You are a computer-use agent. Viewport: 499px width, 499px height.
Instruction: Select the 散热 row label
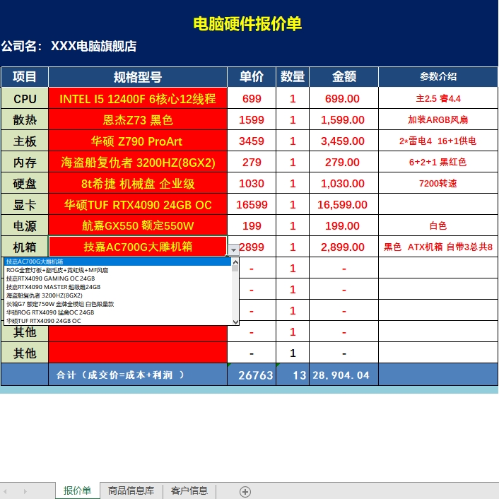click(25, 120)
